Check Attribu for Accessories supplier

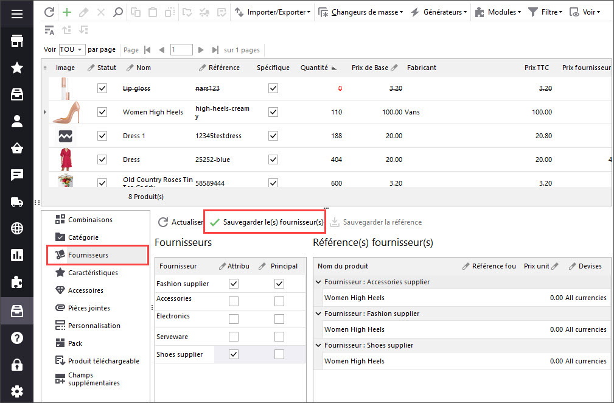pyautogui.click(x=234, y=301)
